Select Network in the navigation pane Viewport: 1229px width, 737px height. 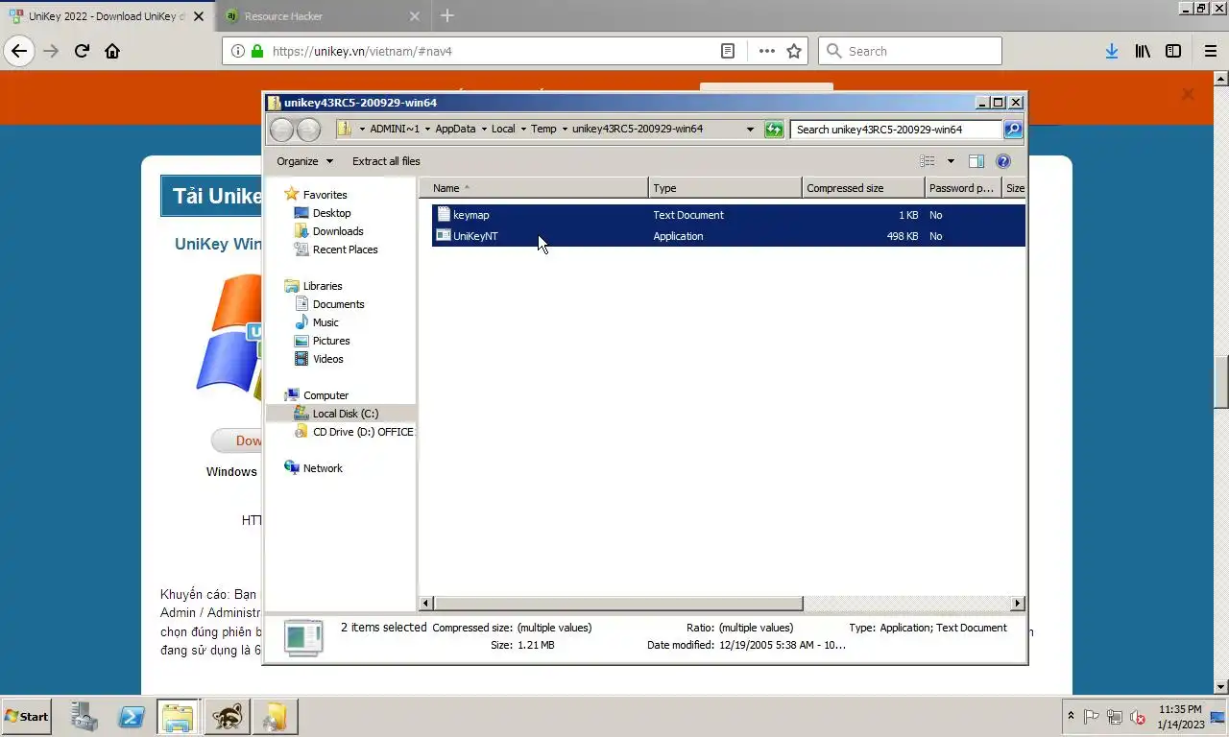323,468
